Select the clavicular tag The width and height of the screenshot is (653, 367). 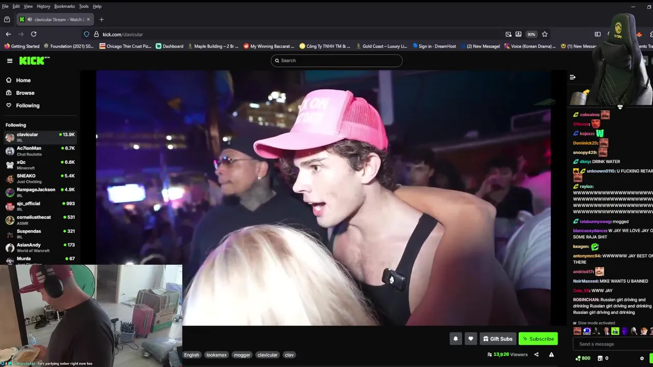click(x=267, y=355)
